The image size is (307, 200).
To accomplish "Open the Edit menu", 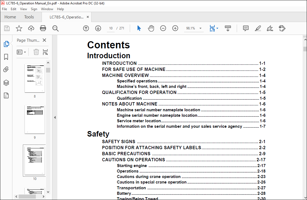I will click(14, 9).
